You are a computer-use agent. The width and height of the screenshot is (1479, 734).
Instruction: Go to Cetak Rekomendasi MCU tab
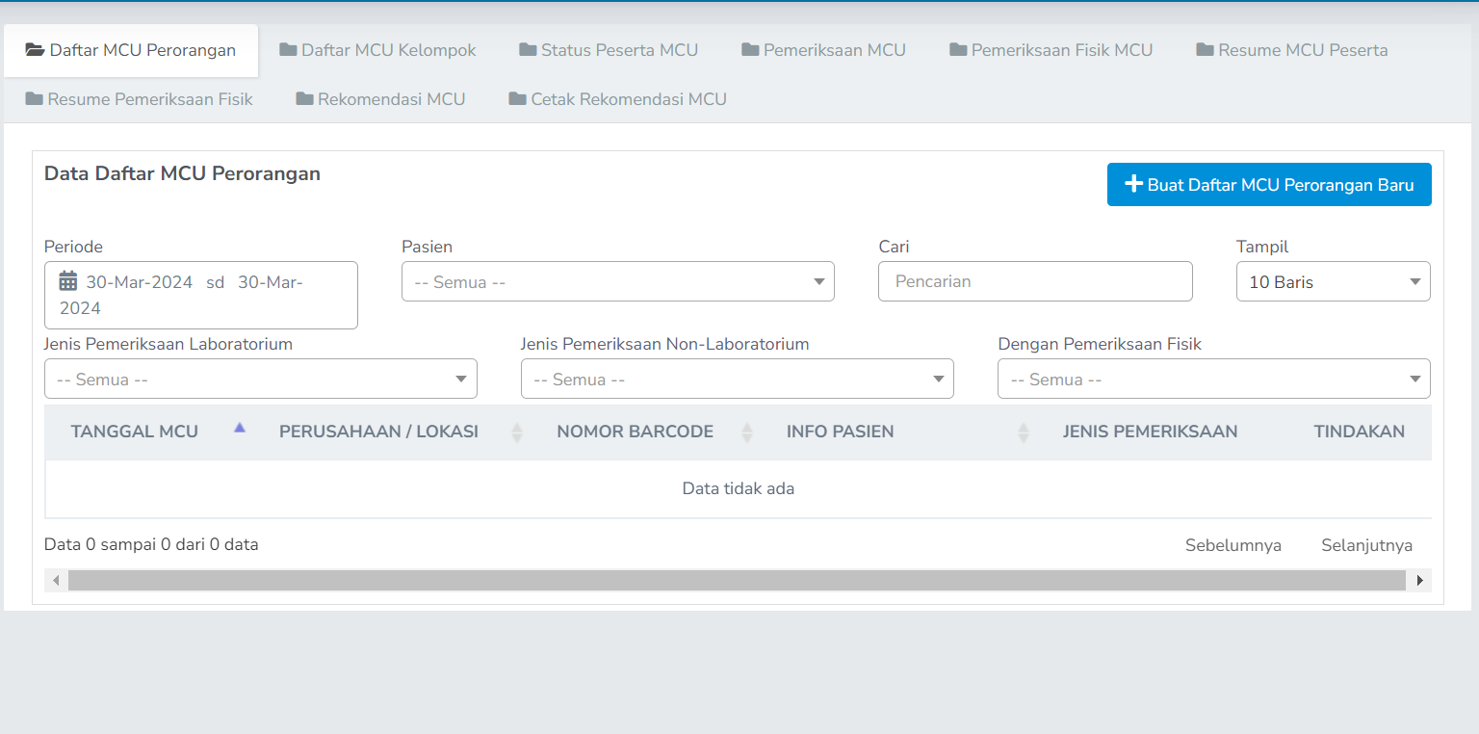[x=617, y=99]
